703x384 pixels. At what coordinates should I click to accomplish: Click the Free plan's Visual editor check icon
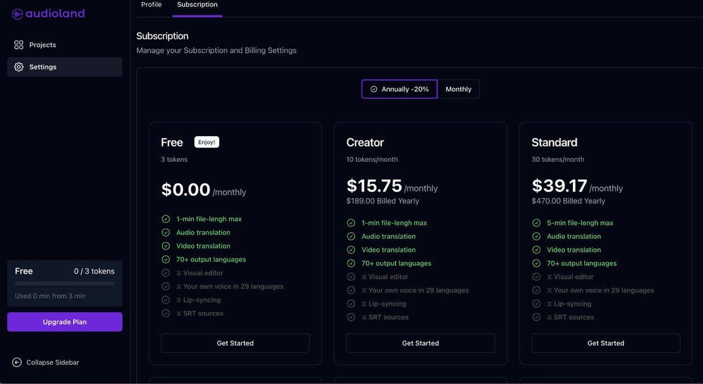point(166,273)
